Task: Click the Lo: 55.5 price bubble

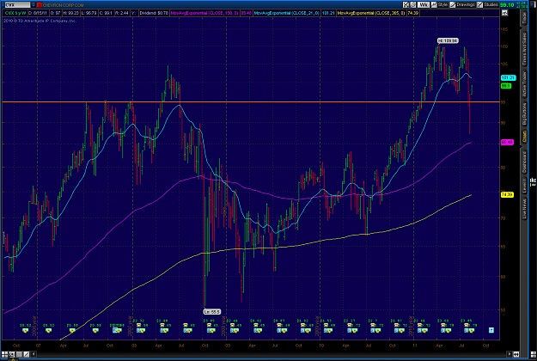Action: [x=211, y=312]
